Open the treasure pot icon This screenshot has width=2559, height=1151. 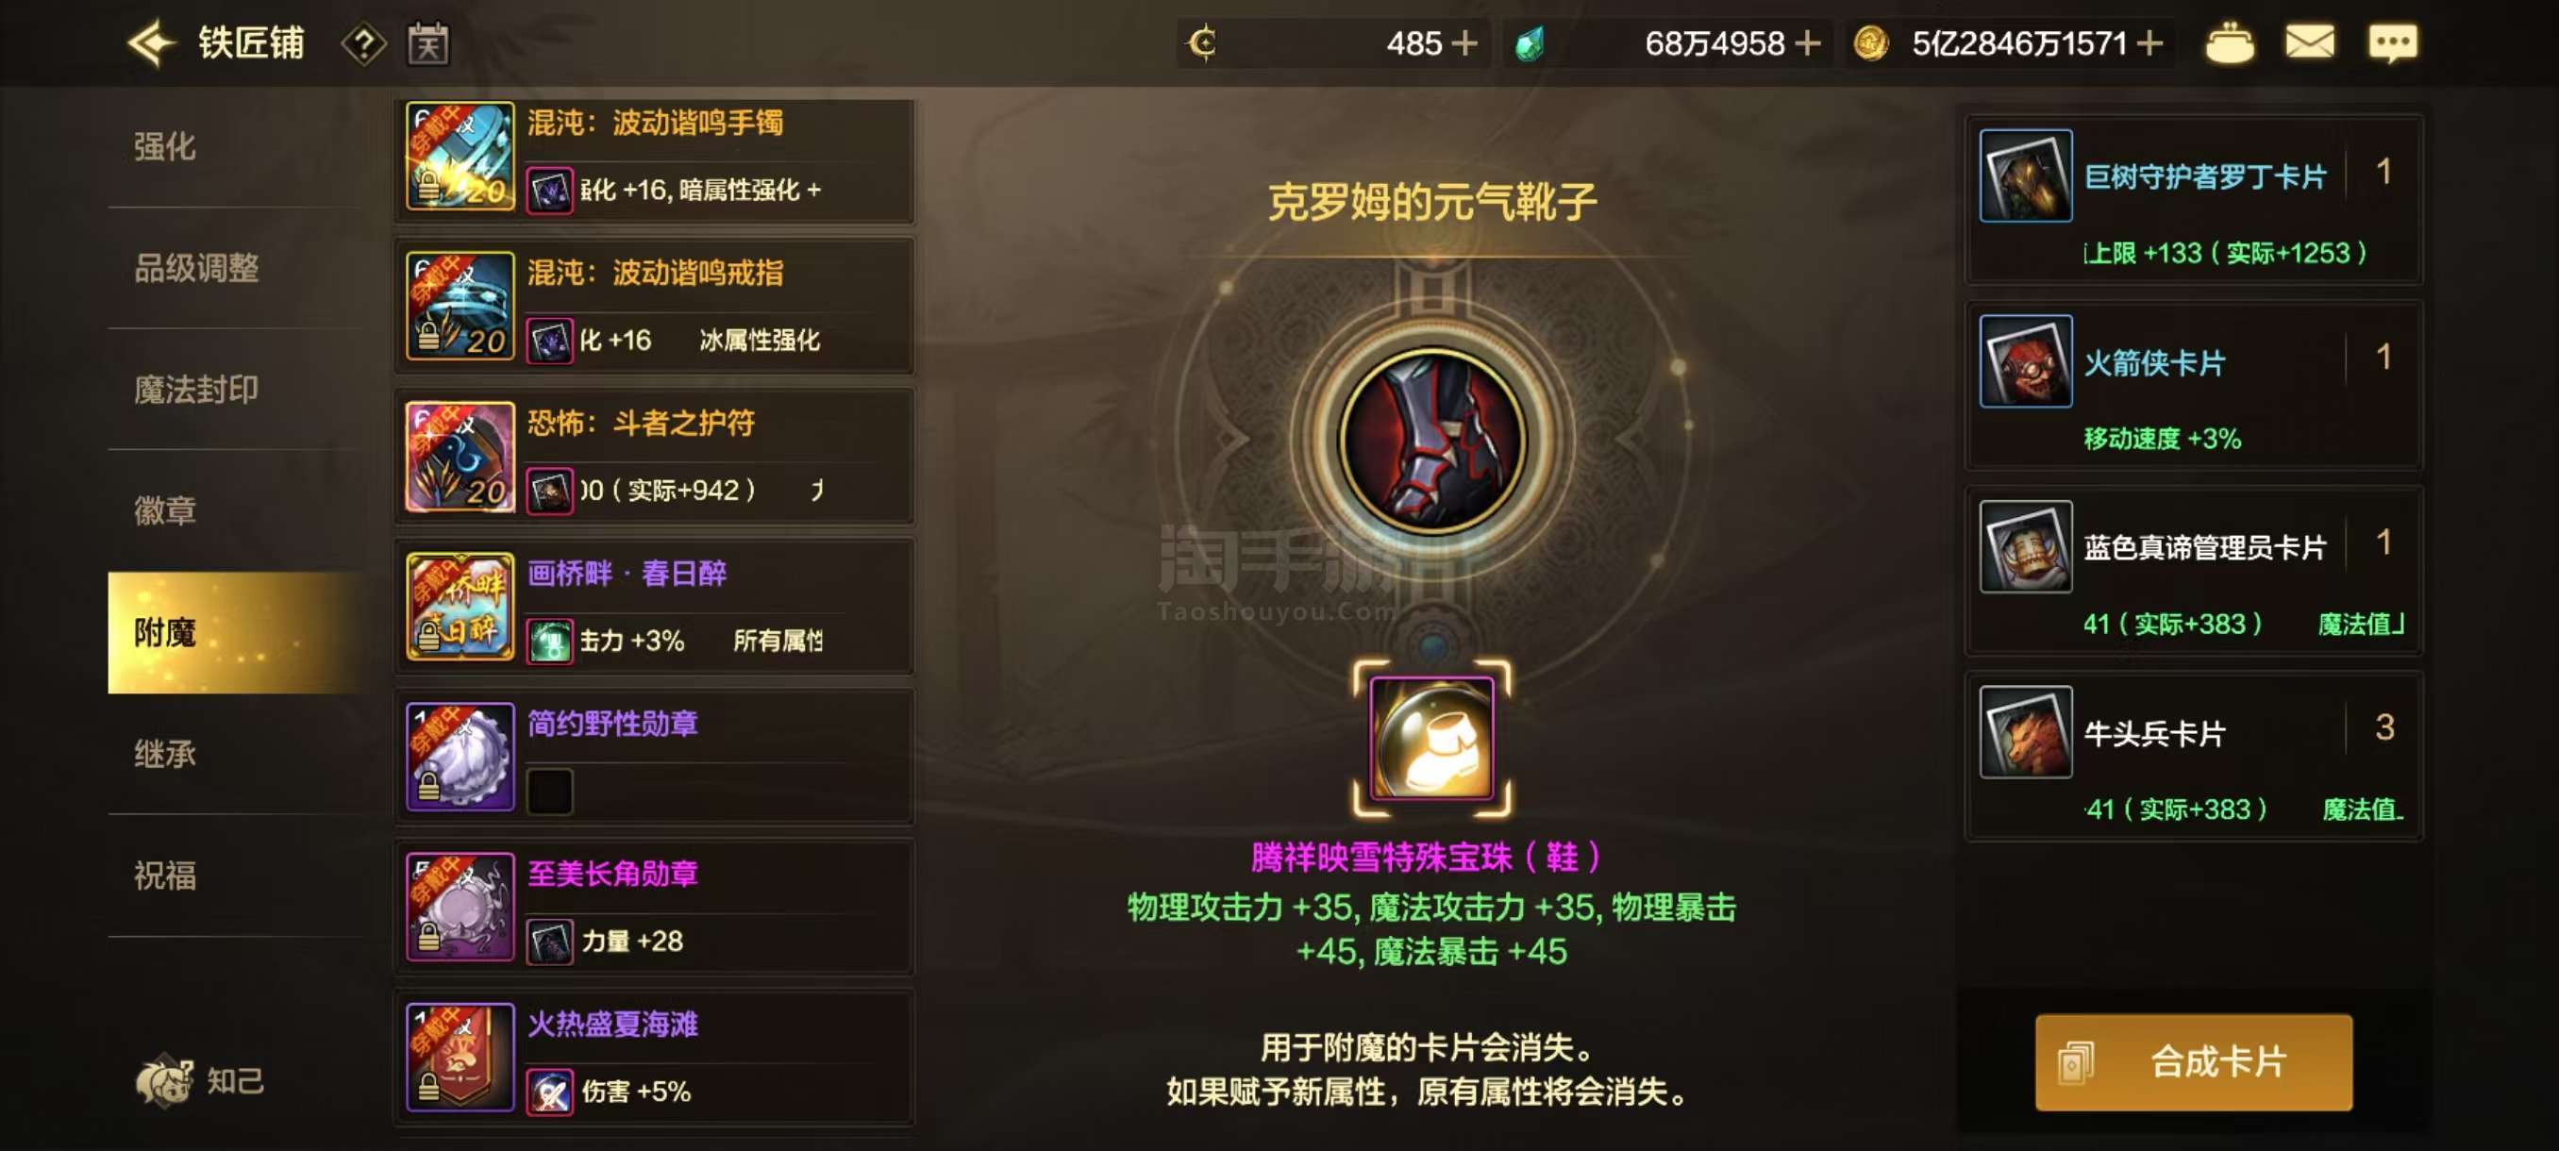pos(2229,43)
